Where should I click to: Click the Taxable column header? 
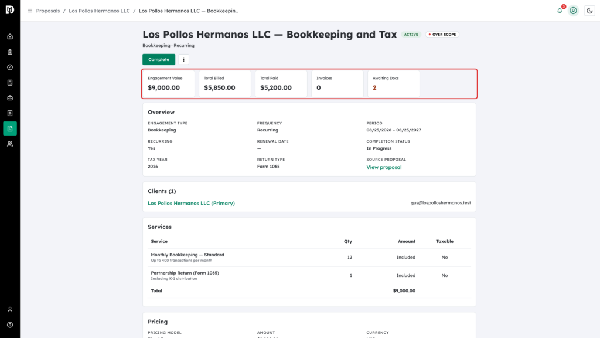click(x=445, y=241)
